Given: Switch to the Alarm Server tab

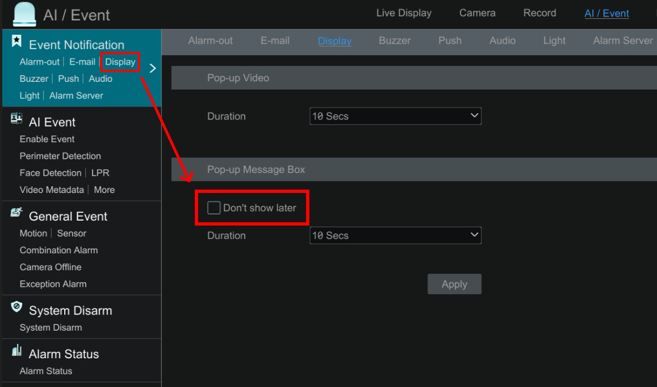Looking at the screenshot, I should tap(623, 41).
